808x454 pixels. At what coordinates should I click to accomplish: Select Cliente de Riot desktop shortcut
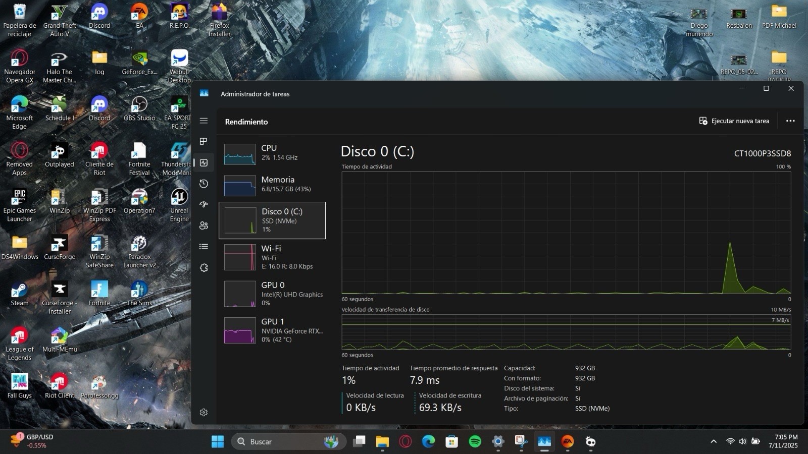pos(99,158)
